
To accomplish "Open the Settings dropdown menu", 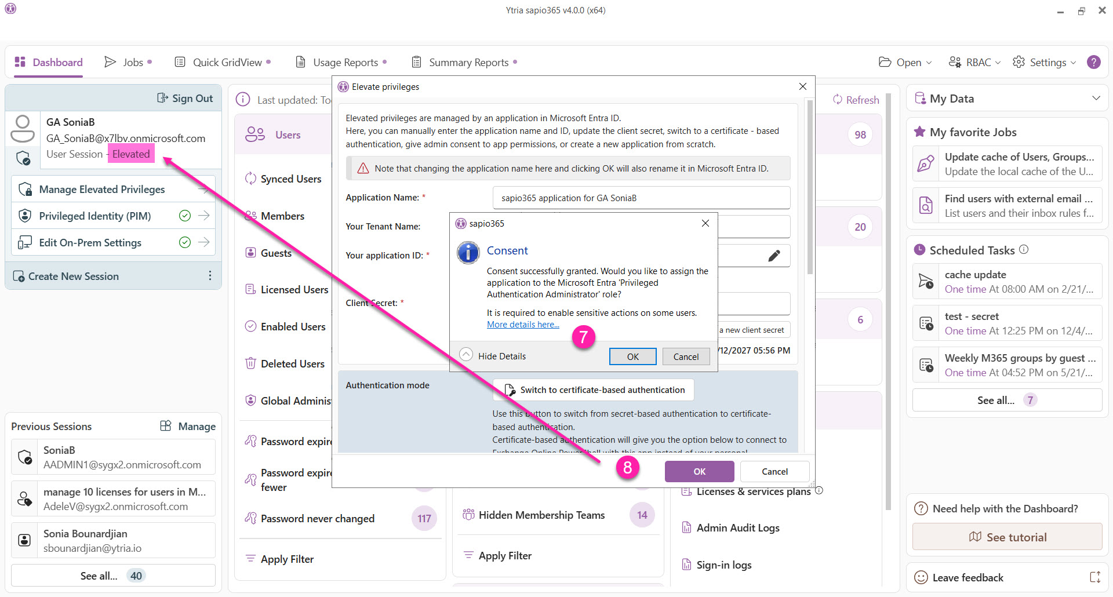I will pyautogui.click(x=1044, y=62).
